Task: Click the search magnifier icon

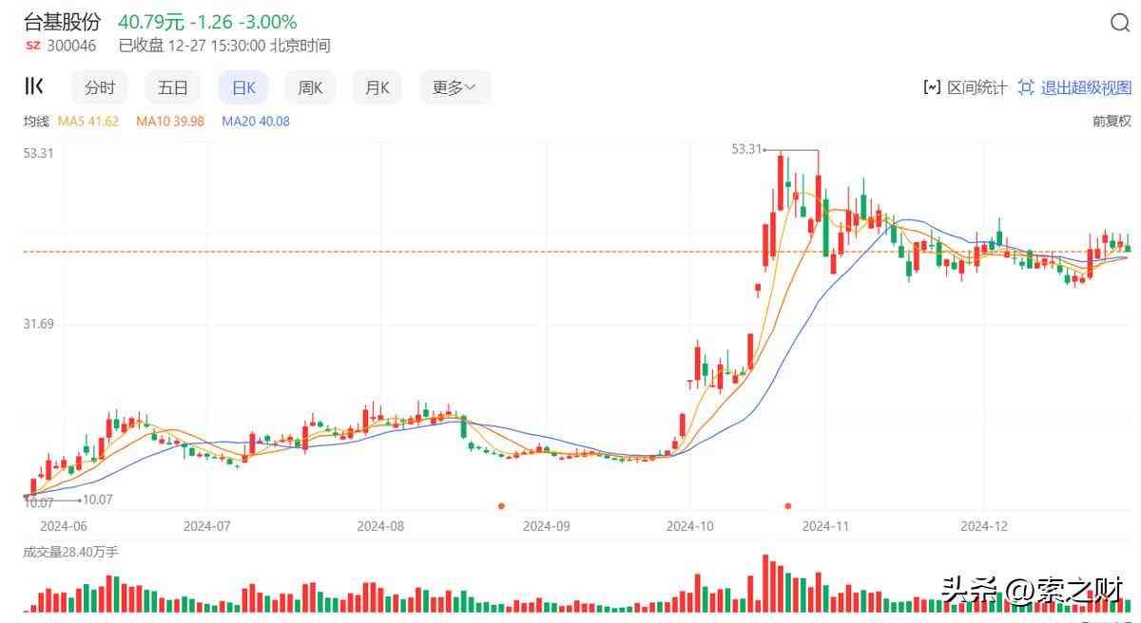Action: 1120,24
